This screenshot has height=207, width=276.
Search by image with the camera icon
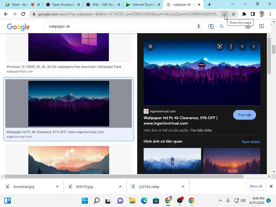[211, 26]
